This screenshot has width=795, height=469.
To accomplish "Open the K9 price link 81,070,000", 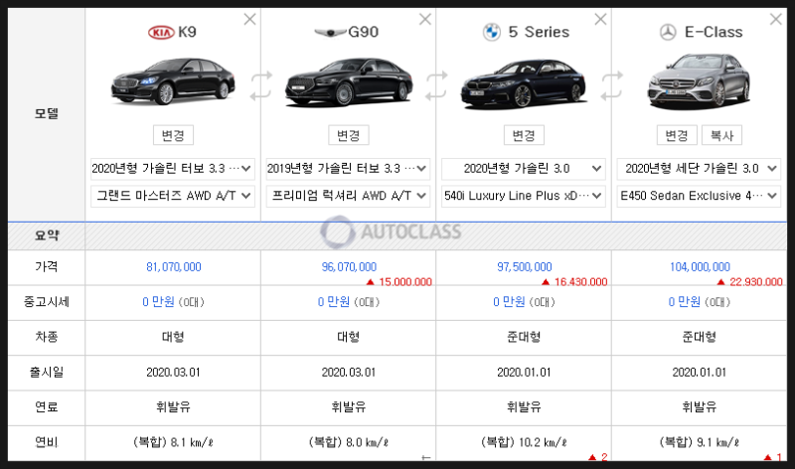I will pyautogui.click(x=173, y=266).
